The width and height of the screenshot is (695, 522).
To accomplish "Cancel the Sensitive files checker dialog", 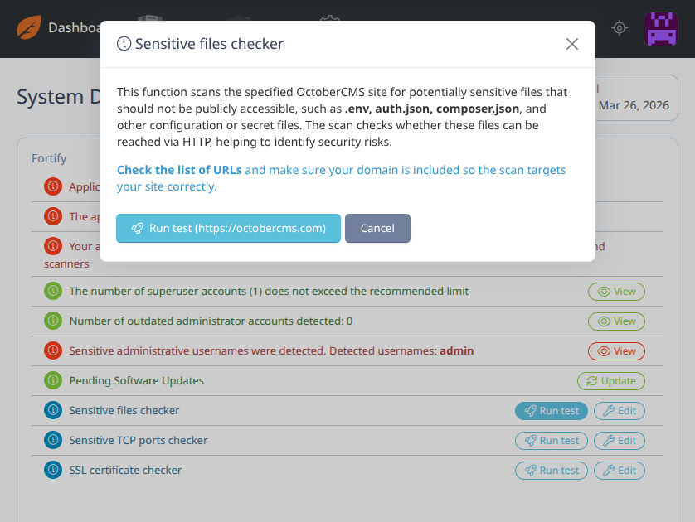I will click(377, 229).
